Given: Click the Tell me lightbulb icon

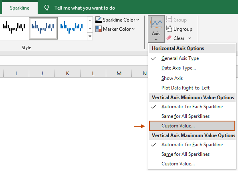Looking at the screenshot, I should point(46,8).
